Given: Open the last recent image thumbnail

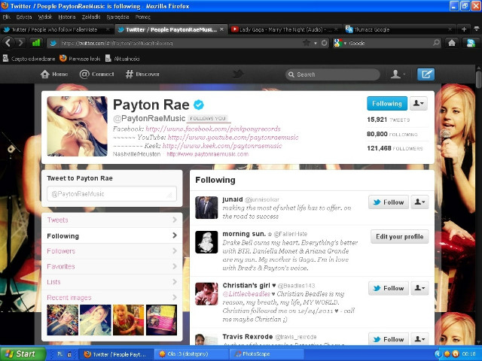Looking at the screenshot, I should [161, 320].
